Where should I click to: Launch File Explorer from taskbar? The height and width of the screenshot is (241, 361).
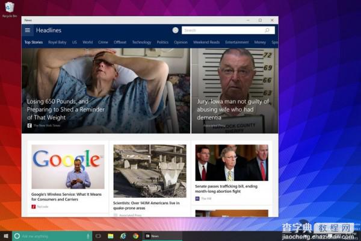[x=111, y=236]
